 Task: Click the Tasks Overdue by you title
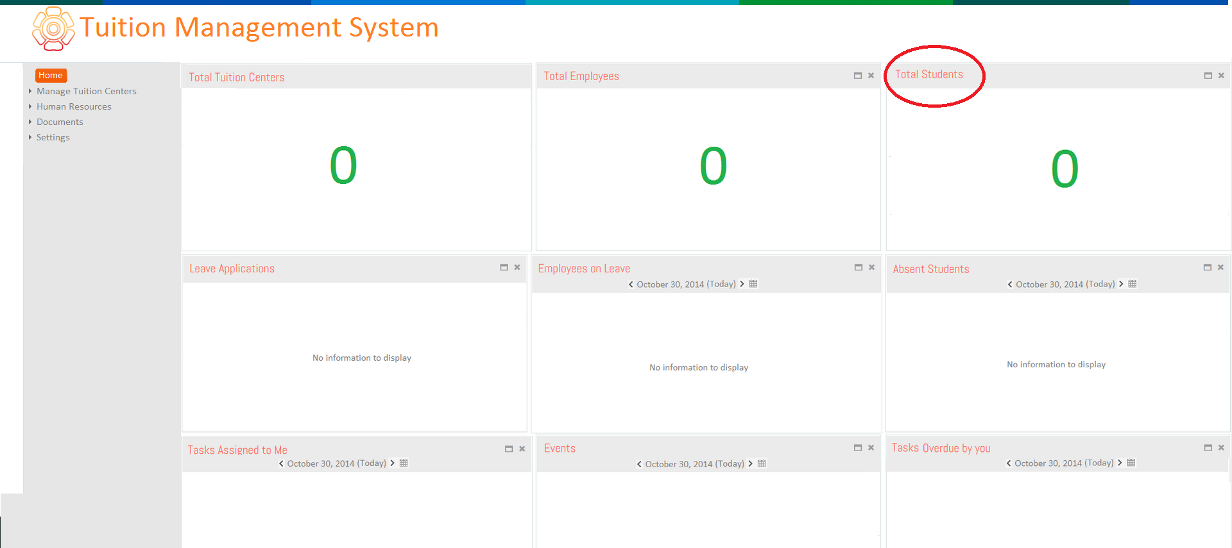coord(941,448)
